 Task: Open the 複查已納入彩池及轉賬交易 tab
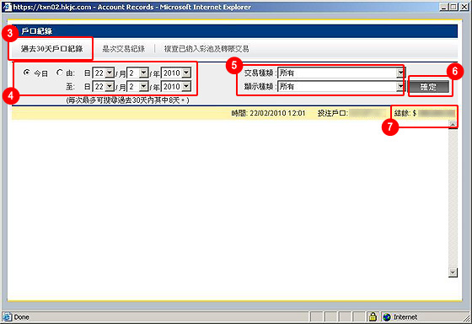pyautogui.click(x=206, y=49)
